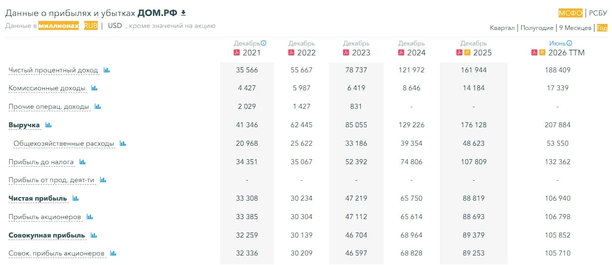Image resolution: width=612 pixels, height=265 pixels.
Task: Open the PDF report for 2022
Action: [x=291, y=52]
